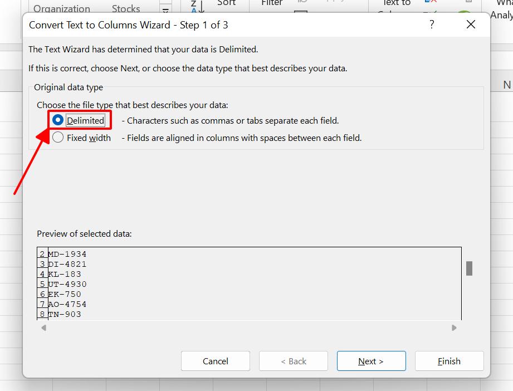Open the wizard help question mark
This screenshot has width=513, height=391.
pyautogui.click(x=432, y=24)
